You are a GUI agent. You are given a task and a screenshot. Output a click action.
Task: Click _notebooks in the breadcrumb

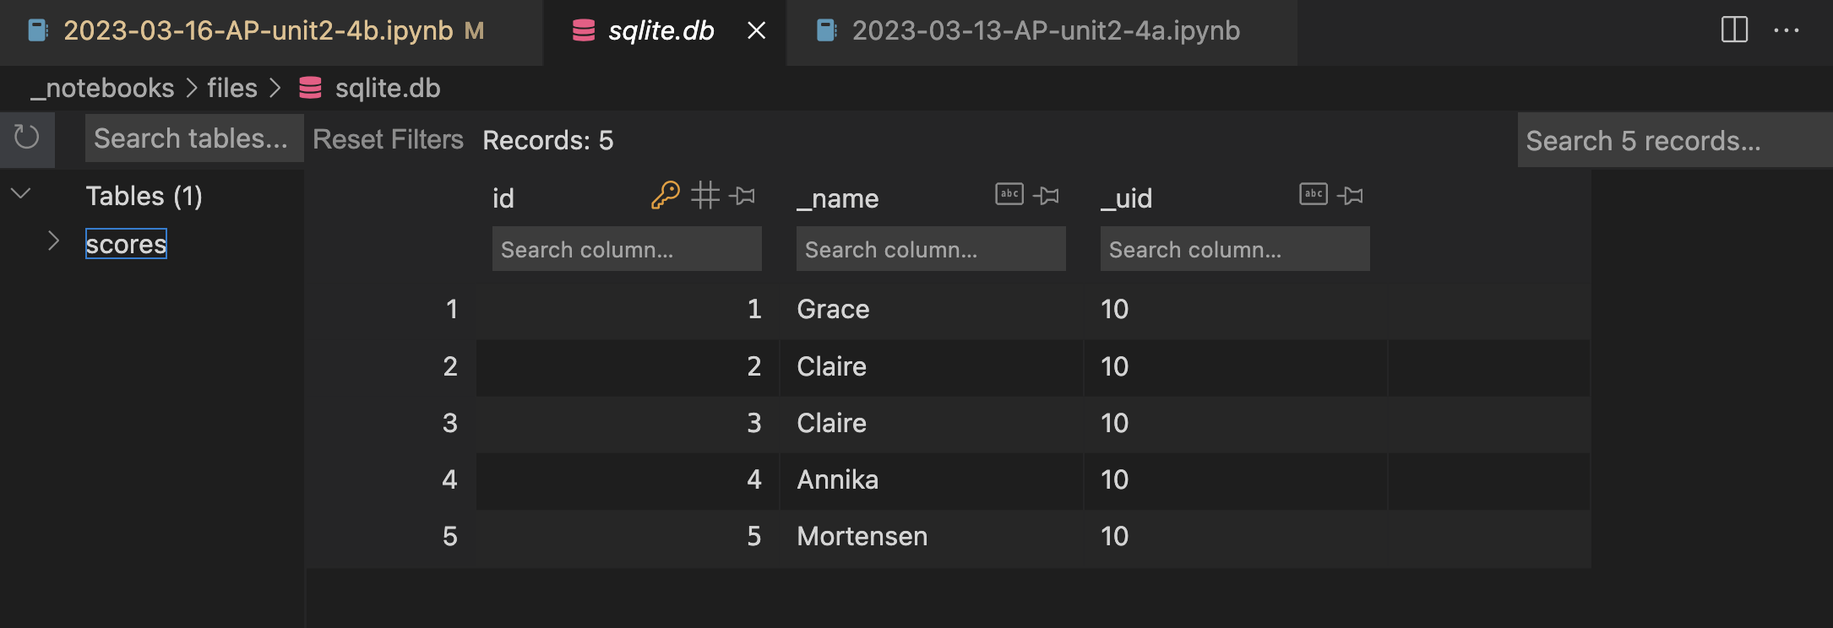coord(102,88)
